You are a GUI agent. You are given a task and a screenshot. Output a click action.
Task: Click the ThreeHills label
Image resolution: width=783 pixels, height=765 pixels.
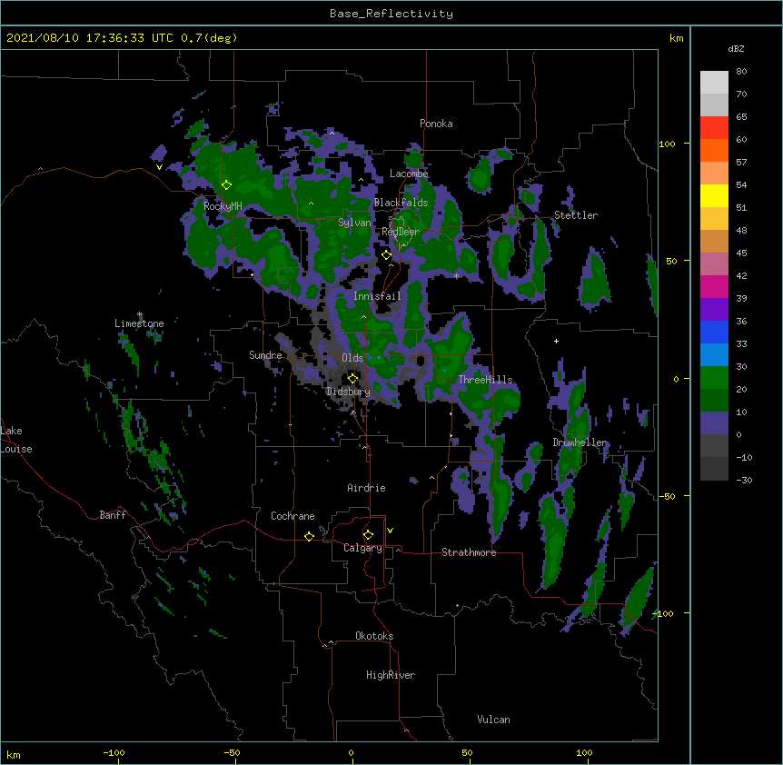click(x=485, y=380)
